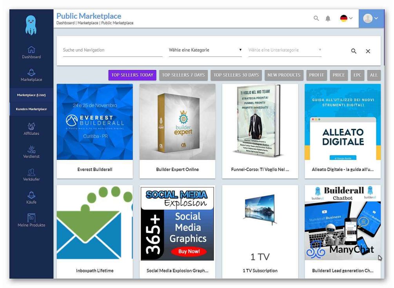Click the Marketplace breadcrumb link

[88, 23]
